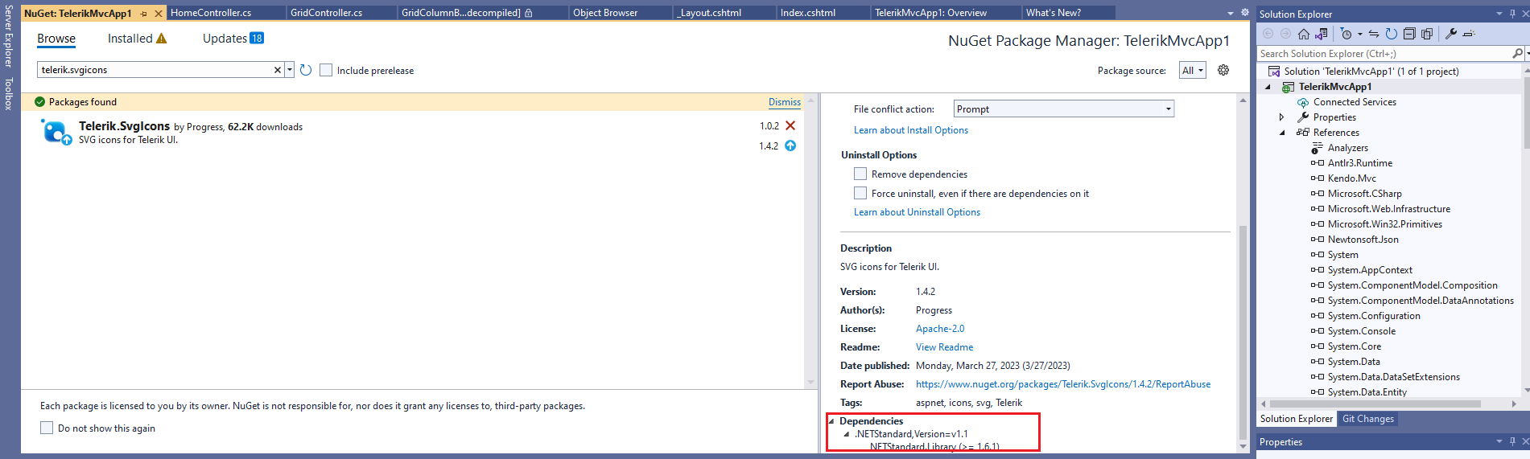The height and width of the screenshot is (459, 1530).
Task: Click the NuGet settings gear icon
Action: 1223,70
